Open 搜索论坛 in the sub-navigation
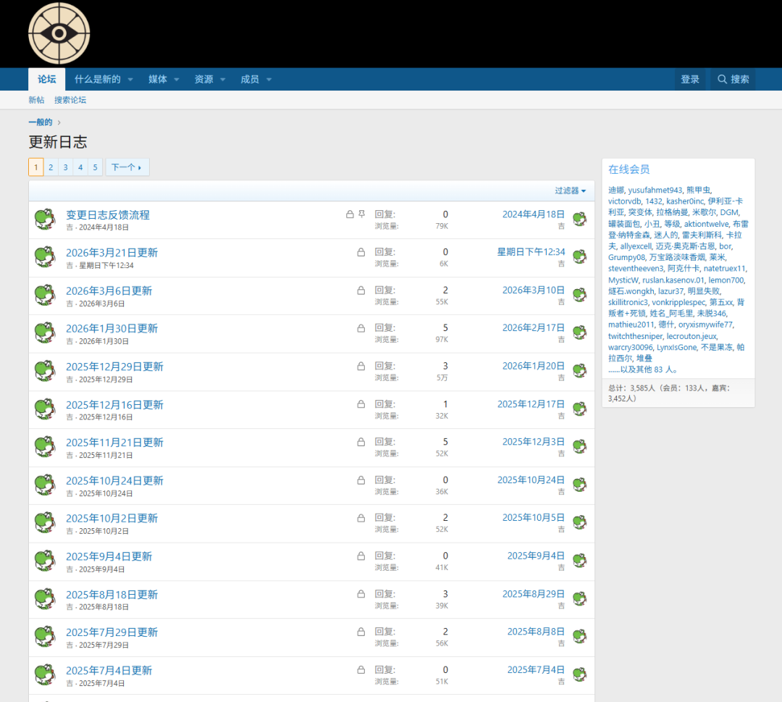This screenshot has height=702, width=782. (70, 100)
